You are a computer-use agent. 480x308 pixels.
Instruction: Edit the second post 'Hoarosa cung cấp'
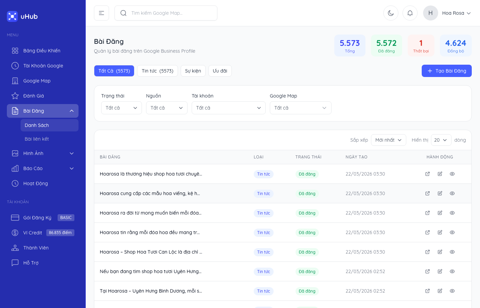click(440, 193)
